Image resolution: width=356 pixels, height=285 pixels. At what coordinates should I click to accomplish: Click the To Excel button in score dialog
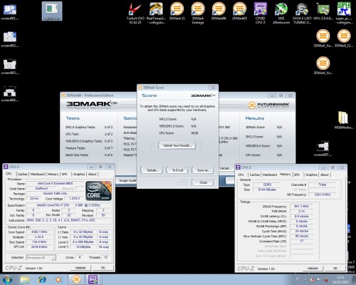click(x=177, y=170)
